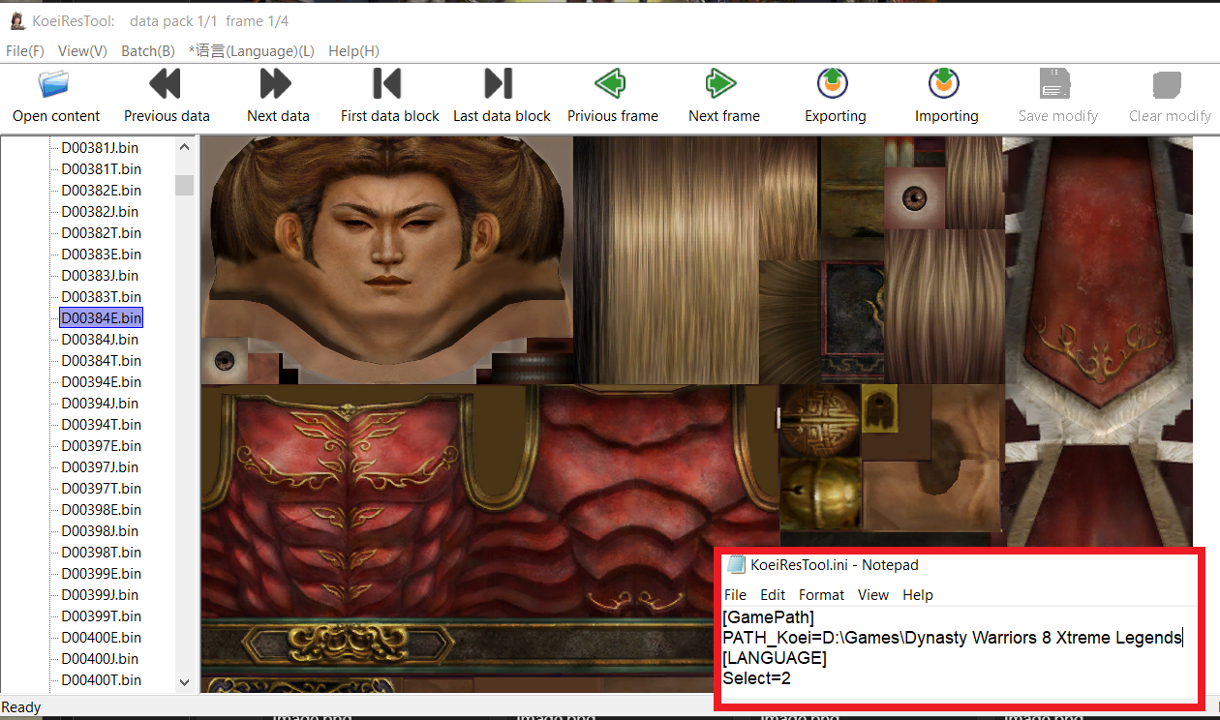Viewport: 1220px width, 720px height.
Task: Click the Exporting icon
Action: click(834, 84)
